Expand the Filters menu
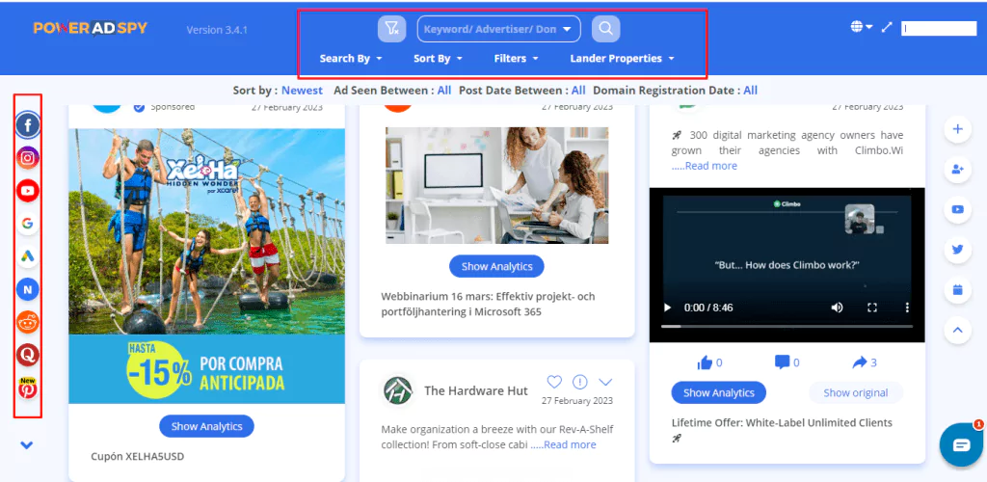Image resolution: width=987 pixels, height=482 pixels. (517, 59)
